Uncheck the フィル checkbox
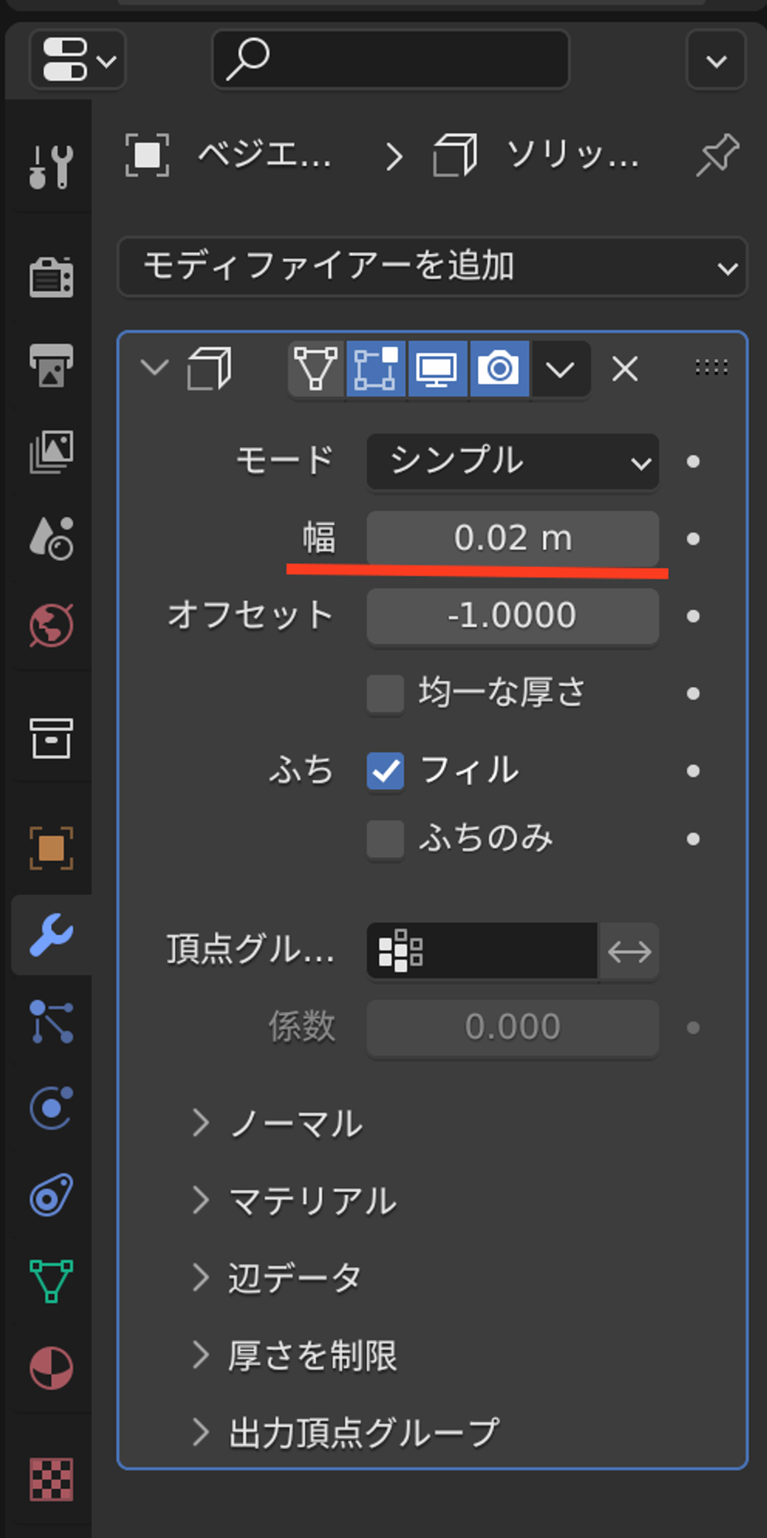 tap(385, 771)
